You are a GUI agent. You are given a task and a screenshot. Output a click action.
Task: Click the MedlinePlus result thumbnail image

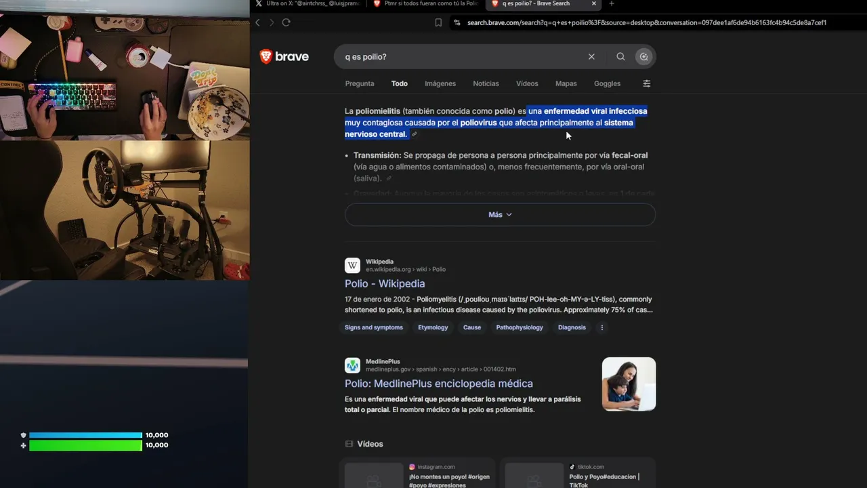(629, 384)
